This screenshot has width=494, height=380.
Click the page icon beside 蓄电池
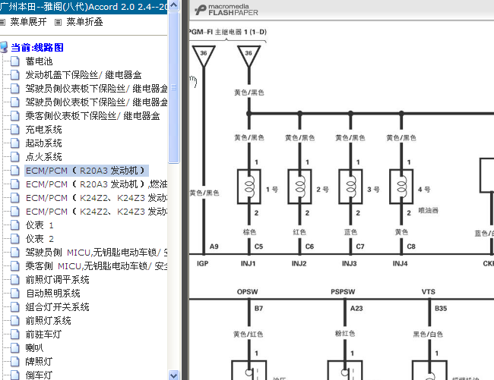pos(14,61)
